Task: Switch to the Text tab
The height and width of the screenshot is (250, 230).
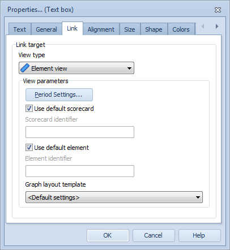Action: click(x=20, y=29)
